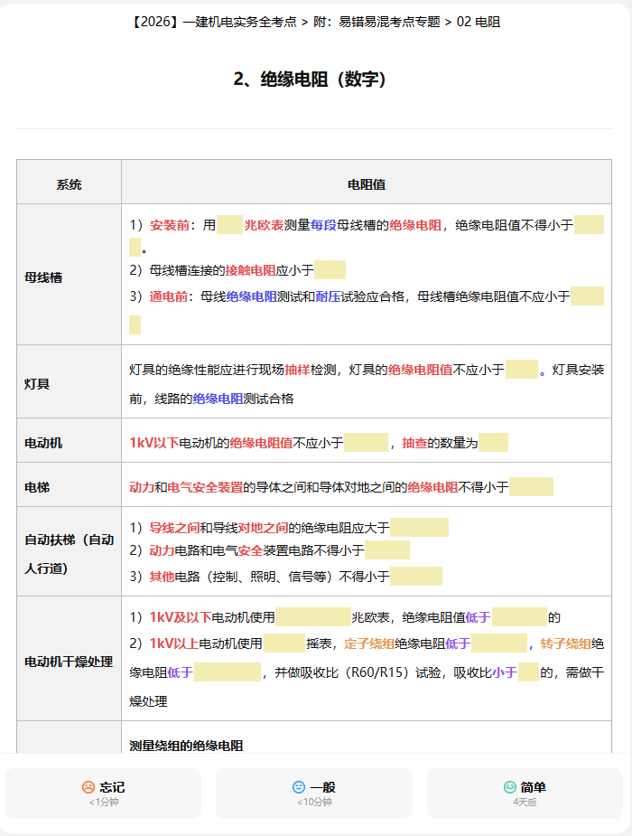Click the neutral face 一般 icon
The height and width of the screenshot is (836, 632).
click(299, 787)
